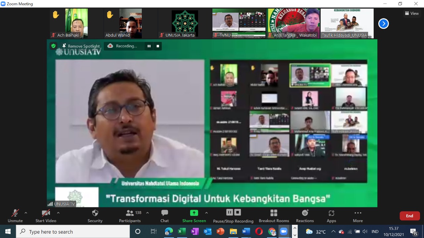Image resolution: width=424 pixels, height=238 pixels.
Task: End the Zoom meeting
Action: tap(409, 216)
